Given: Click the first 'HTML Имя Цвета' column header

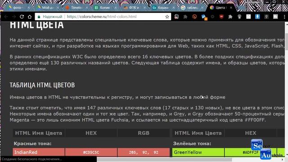Looking at the screenshot, I should [x=39, y=133].
